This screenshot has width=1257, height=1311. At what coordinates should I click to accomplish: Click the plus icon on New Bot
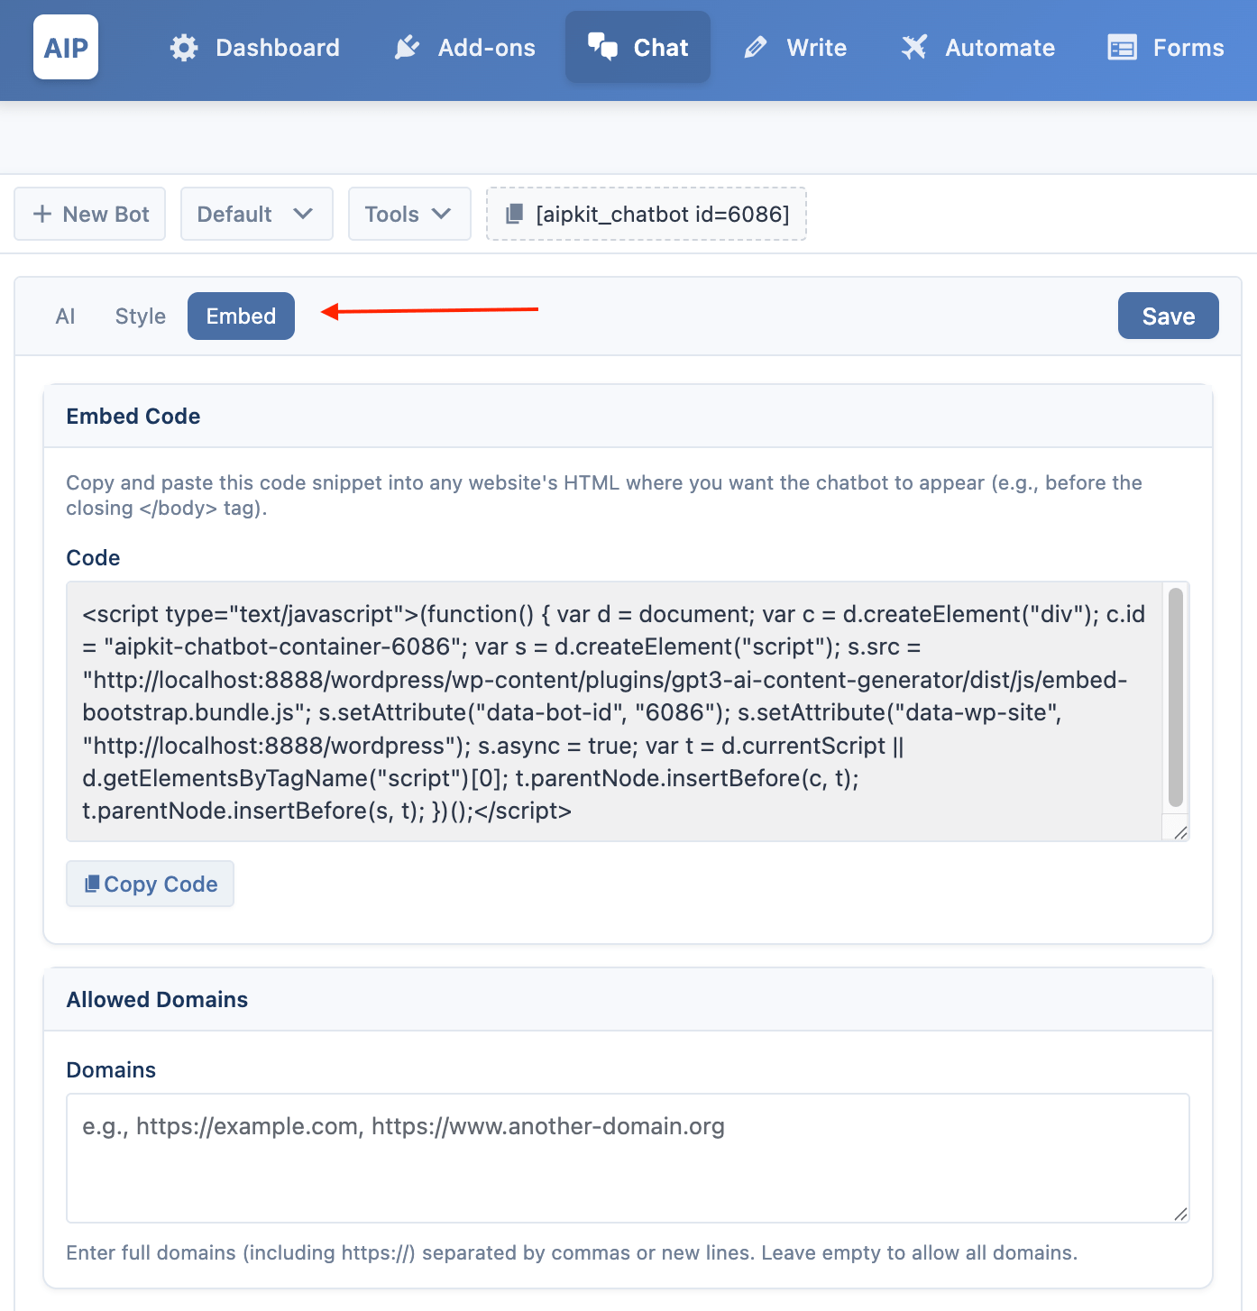click(x=42, y=214)
